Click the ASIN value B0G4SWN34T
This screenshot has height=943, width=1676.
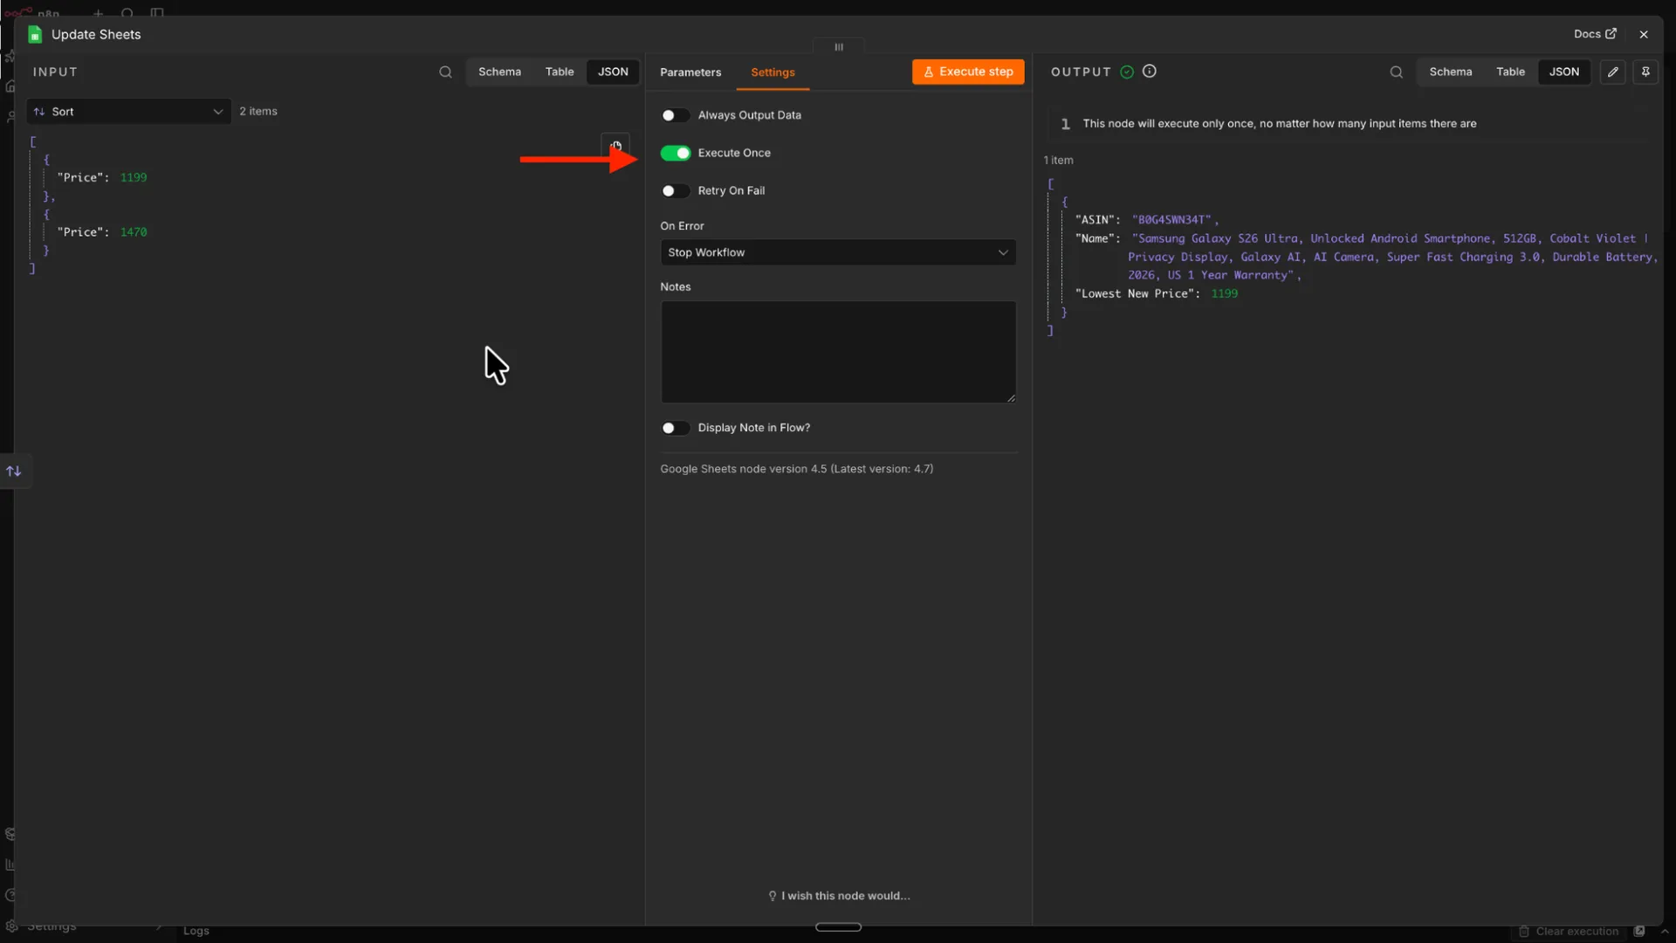pyautogui.click(x=1171, y=220)
